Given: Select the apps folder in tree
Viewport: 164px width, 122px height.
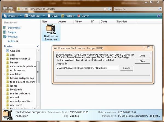Looking at the screenshot, I should [13, 55].
